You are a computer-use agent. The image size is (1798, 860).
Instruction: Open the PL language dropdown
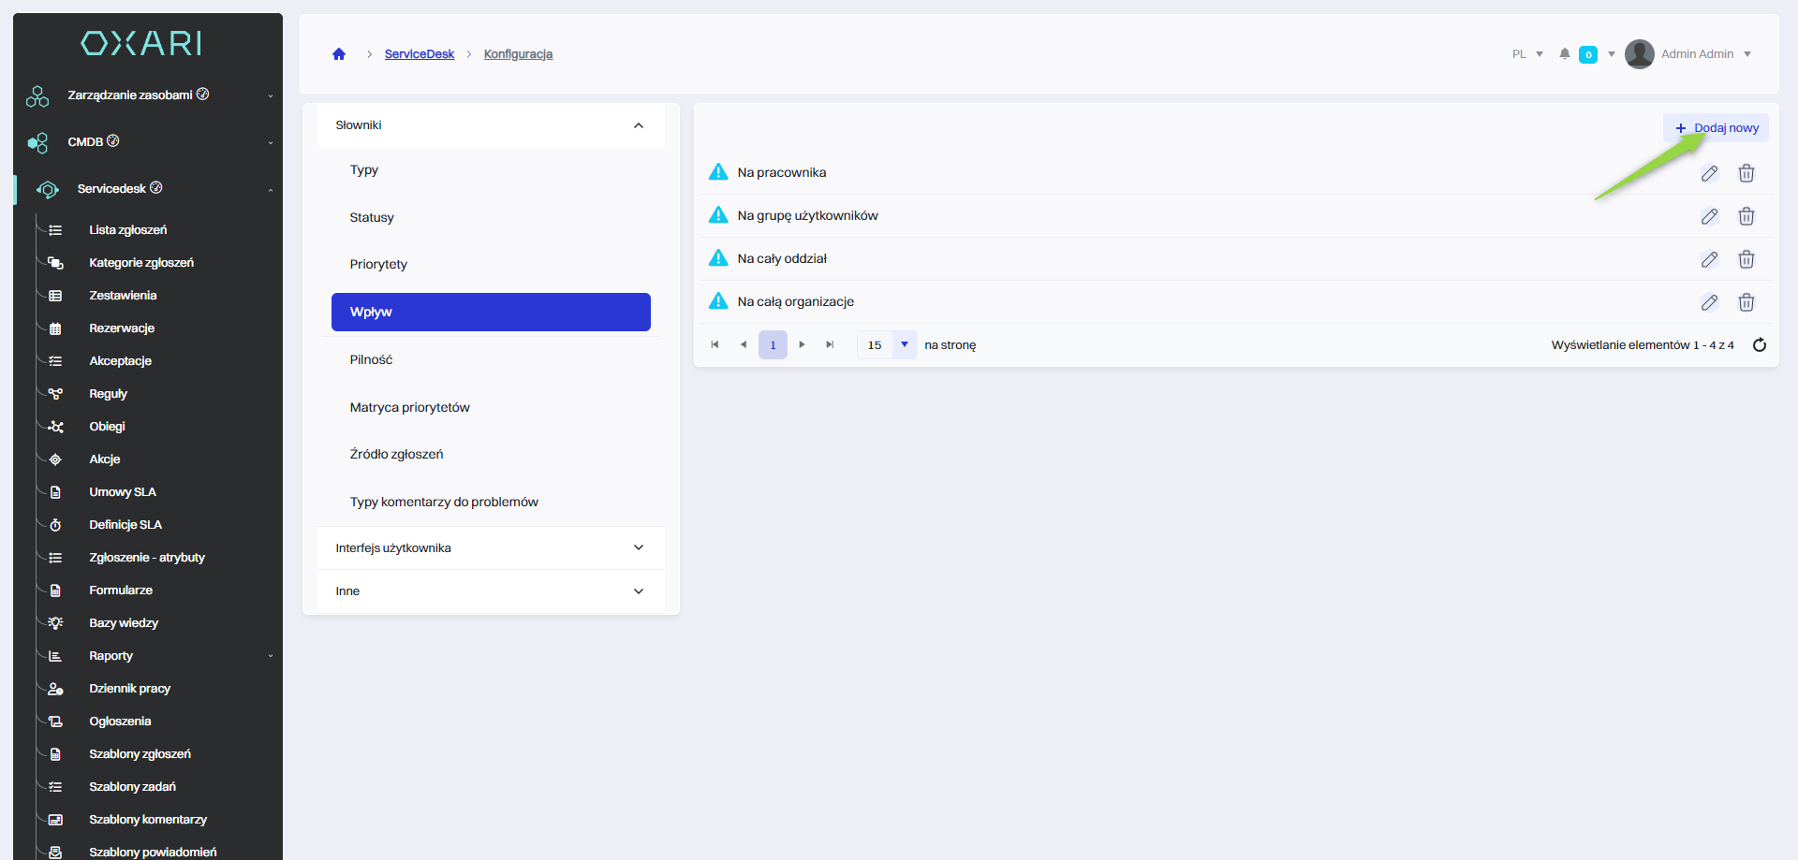1526,54
